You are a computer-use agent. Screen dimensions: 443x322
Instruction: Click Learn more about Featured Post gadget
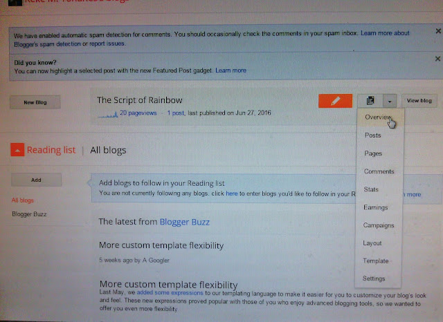(230, 70)
